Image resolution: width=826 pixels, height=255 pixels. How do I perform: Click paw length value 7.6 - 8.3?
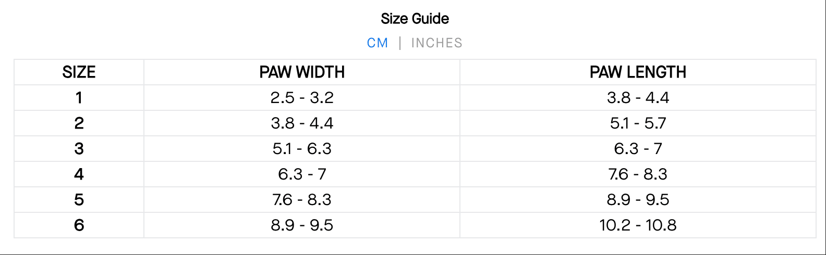coord(638,174)
